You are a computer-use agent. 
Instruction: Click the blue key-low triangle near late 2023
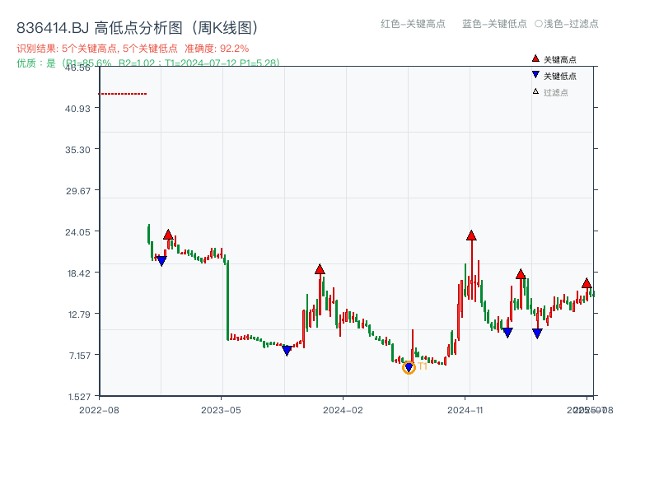tap(287, 351)
